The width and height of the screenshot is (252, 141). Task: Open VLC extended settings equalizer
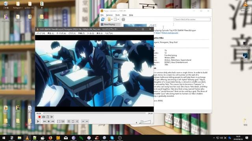[63, 121]
